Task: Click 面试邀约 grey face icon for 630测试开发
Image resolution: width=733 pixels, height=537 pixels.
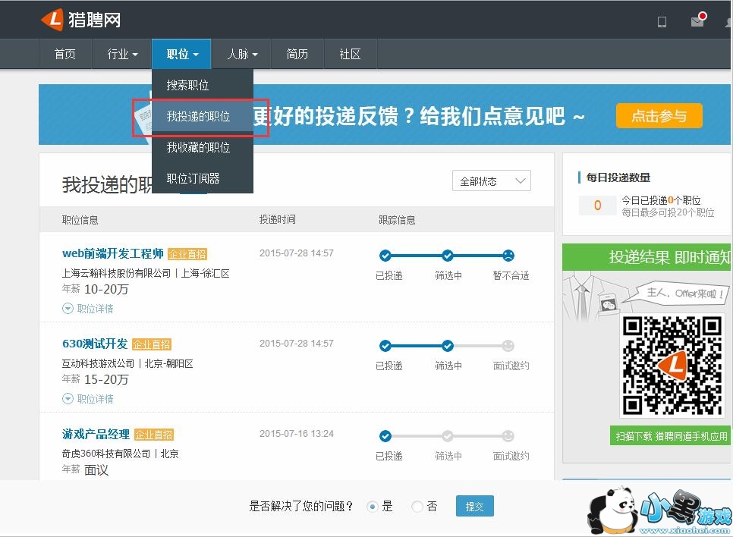Action: [x=508, y=345]
